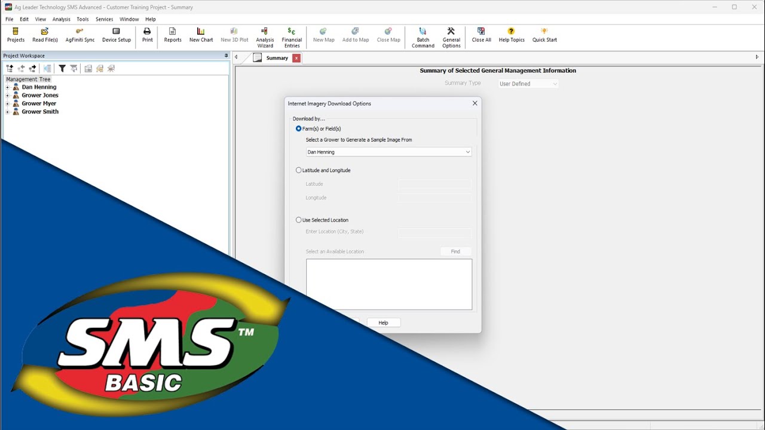765x430 pixels.
Task: Click the available locations list box
Action: click(389, 284)
